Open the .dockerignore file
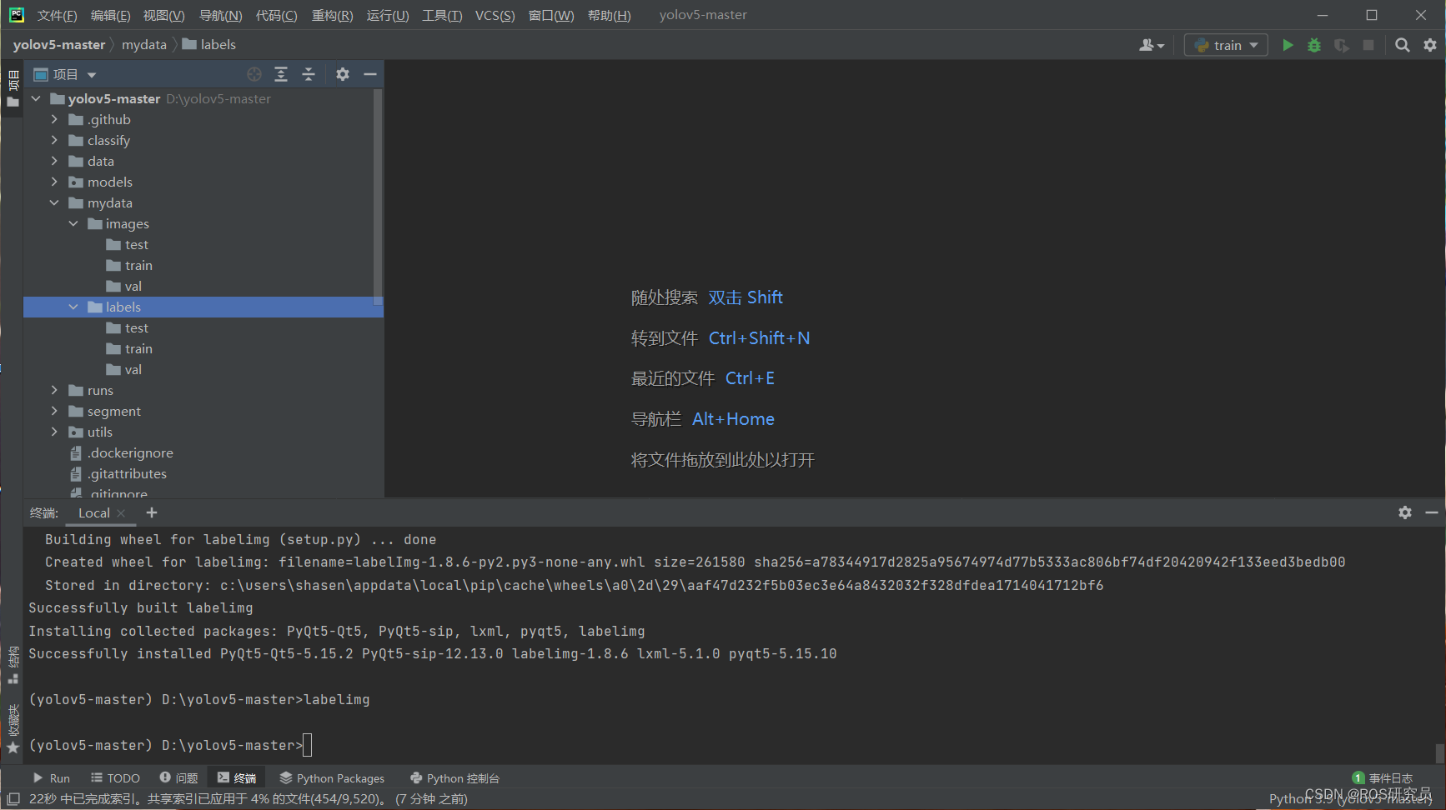This screenshot has width=1446, height=810. pos(130,452)
